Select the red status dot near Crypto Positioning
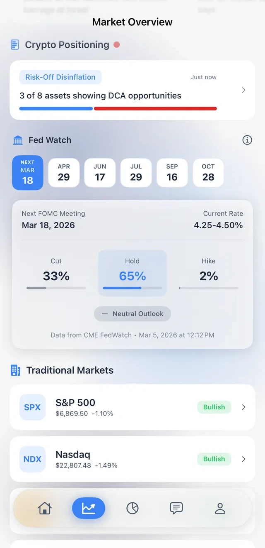Screen dimensions: 265x548 (x=116, y=44)
